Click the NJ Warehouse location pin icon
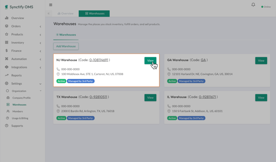This screenshot has width=276, height=162. point(58,74)
